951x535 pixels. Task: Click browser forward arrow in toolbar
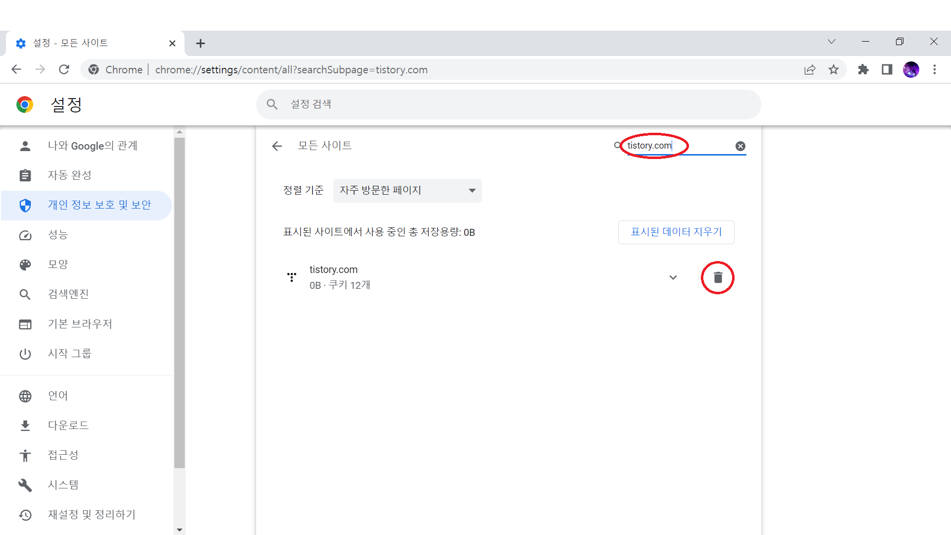pyautogui.click(x=40, y=69)
